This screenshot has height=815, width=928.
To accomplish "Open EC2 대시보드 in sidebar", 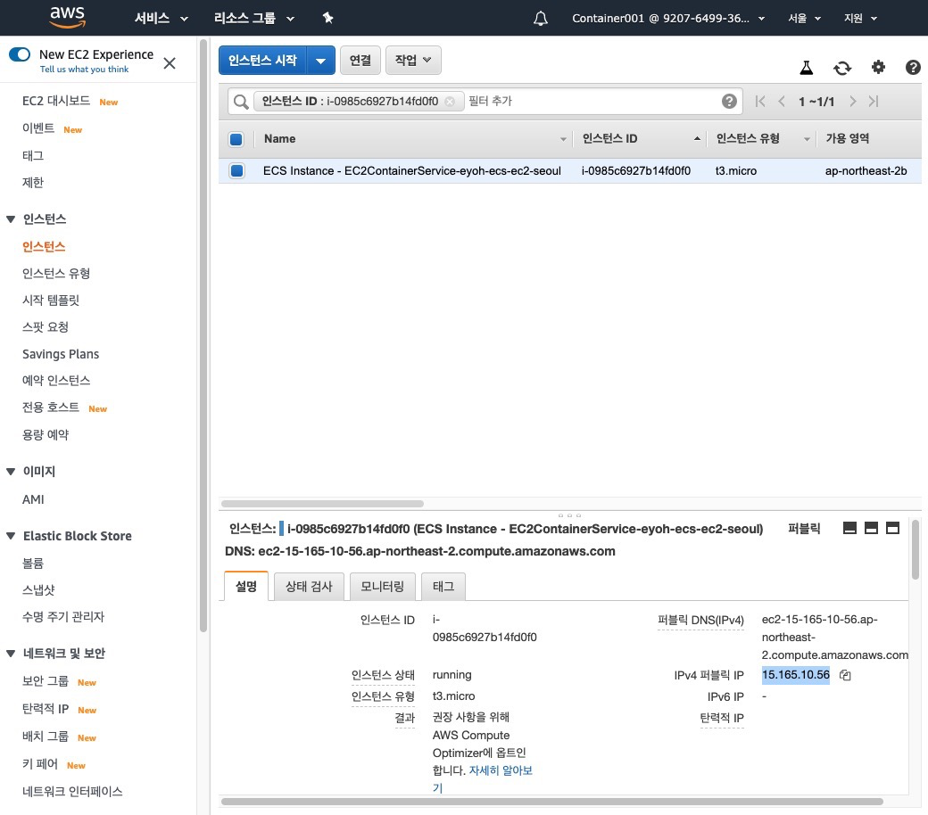I will tap(56, 101).
